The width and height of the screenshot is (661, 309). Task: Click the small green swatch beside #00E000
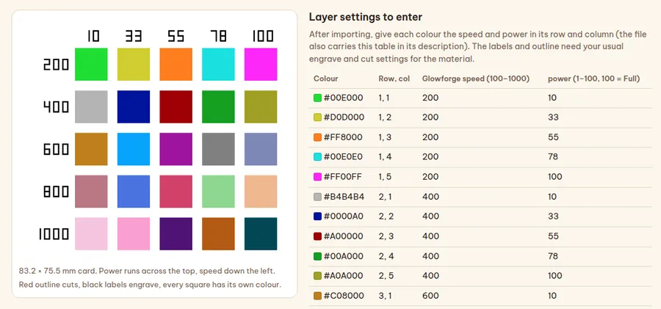coord(317,98)
